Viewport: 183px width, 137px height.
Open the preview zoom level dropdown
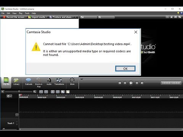tap(106, 17)
